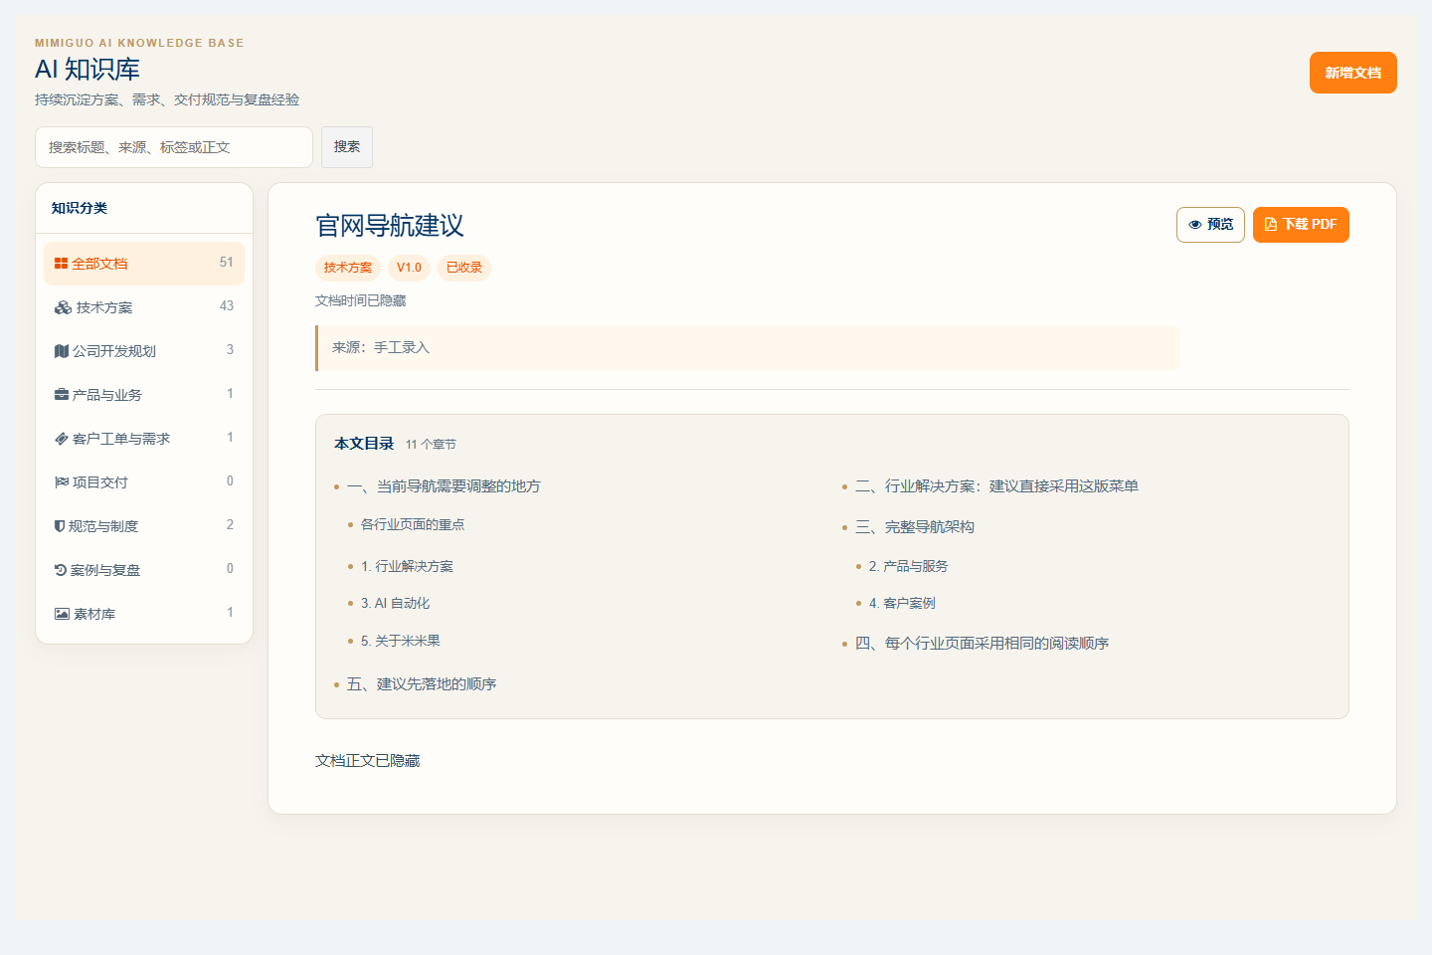Show the 规范与制度 category

(144, 526)
